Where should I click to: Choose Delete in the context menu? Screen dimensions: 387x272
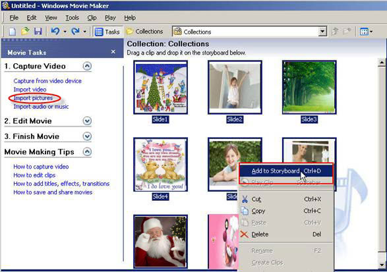pyautogui.click(x=286, y=234)
